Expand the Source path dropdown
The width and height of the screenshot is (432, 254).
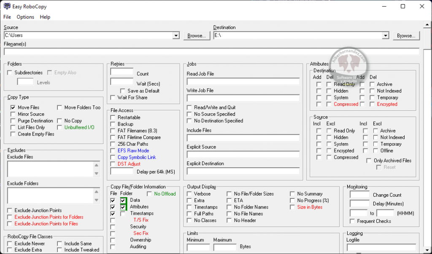176,35
